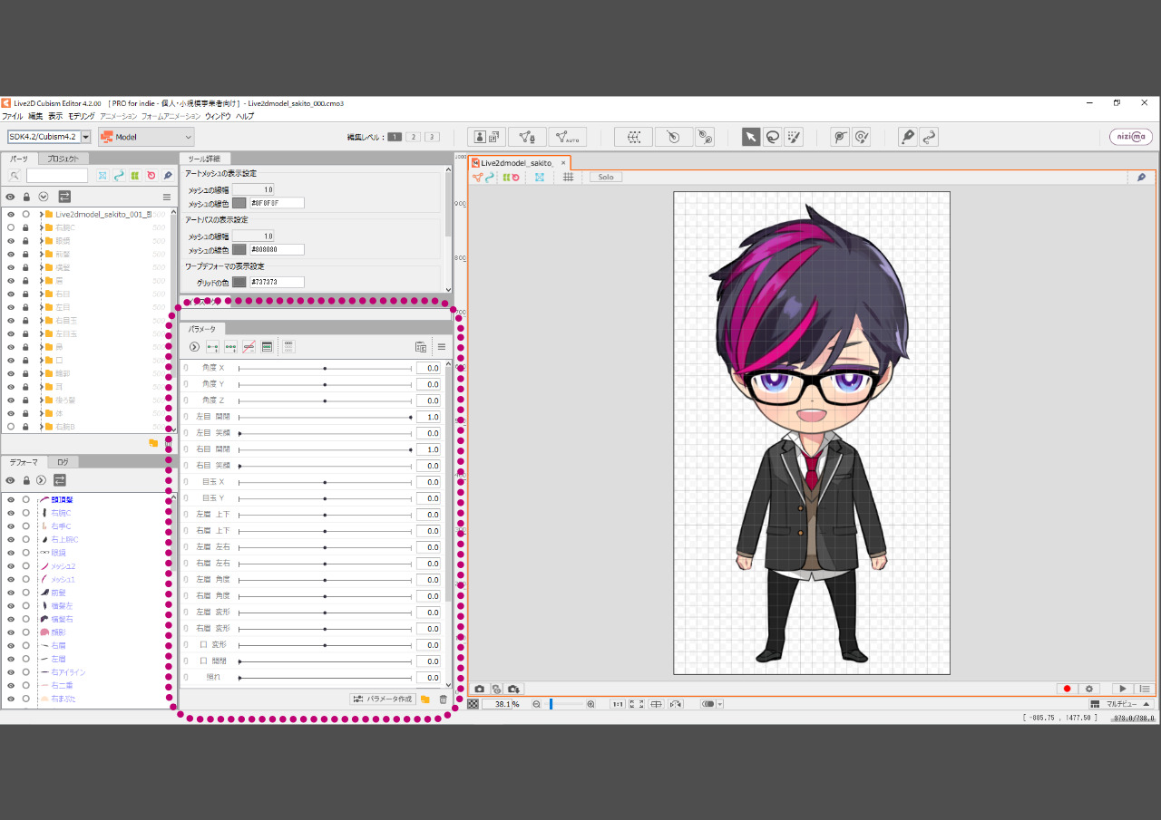Select the art path pen tool
The image size is (1161, 820).
coord(907,137)
